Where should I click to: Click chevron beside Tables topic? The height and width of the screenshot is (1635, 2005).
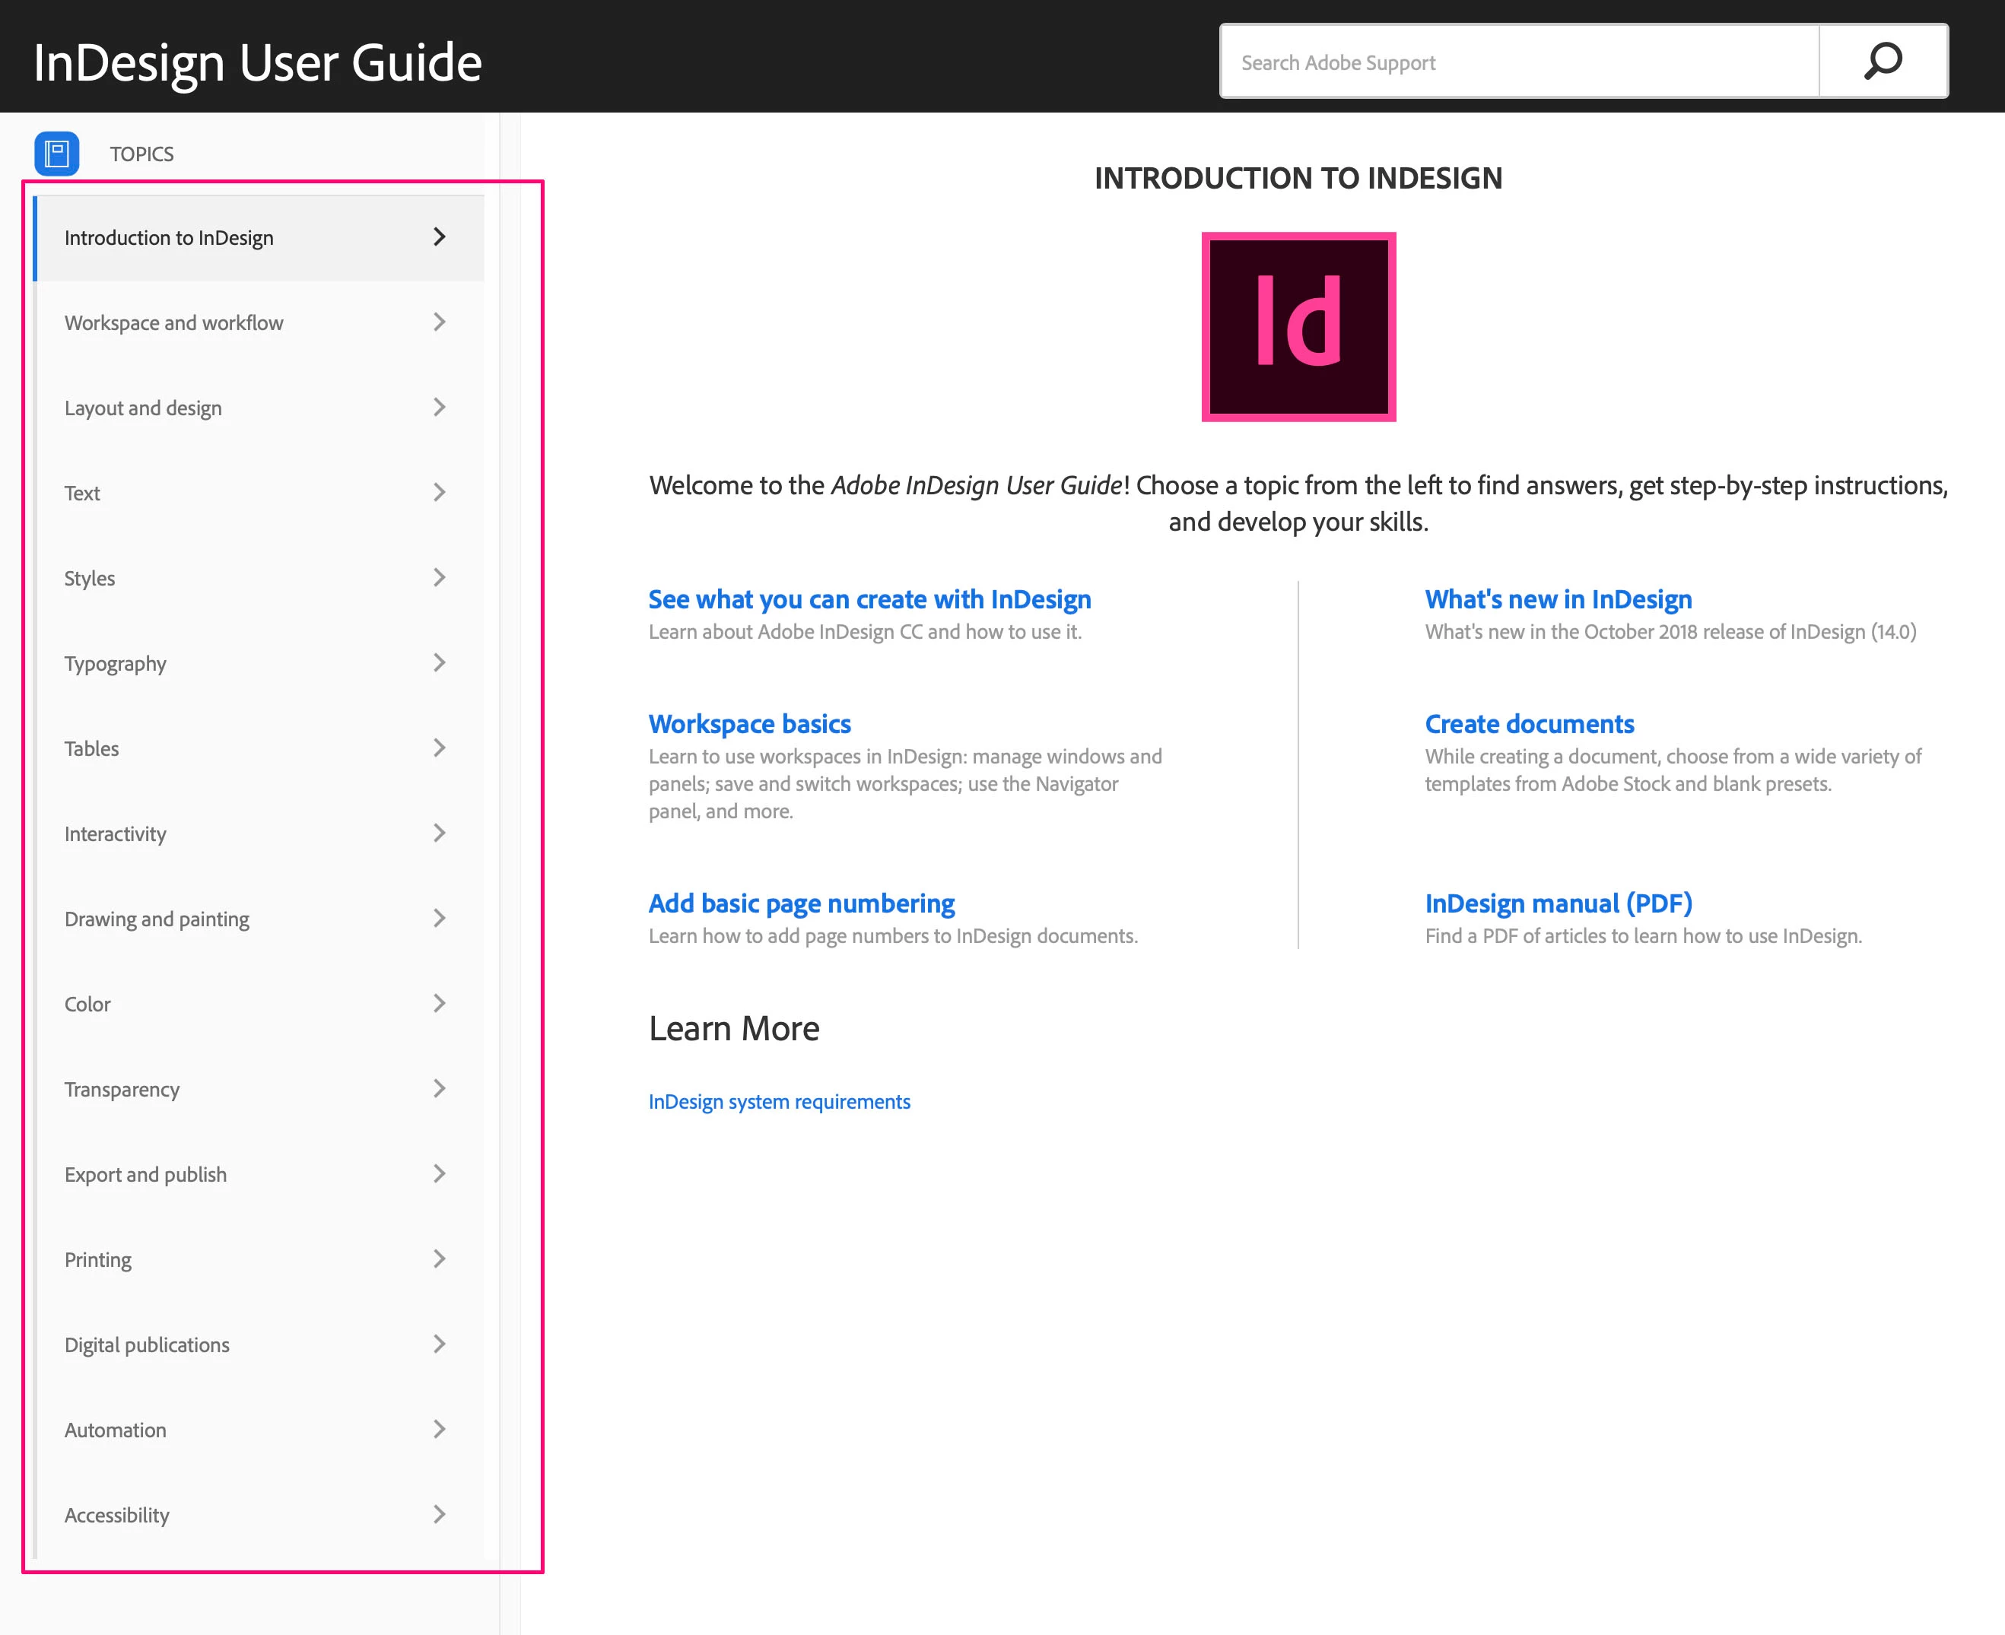pos(439,748)
